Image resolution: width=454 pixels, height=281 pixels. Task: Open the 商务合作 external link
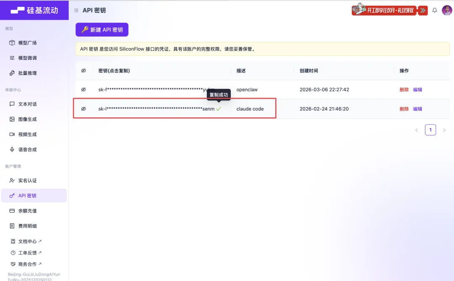(26, 264)
